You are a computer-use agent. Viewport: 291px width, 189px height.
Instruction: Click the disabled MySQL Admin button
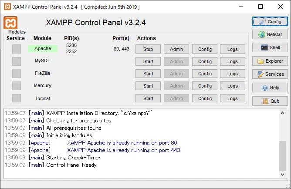tap(176, 61)
